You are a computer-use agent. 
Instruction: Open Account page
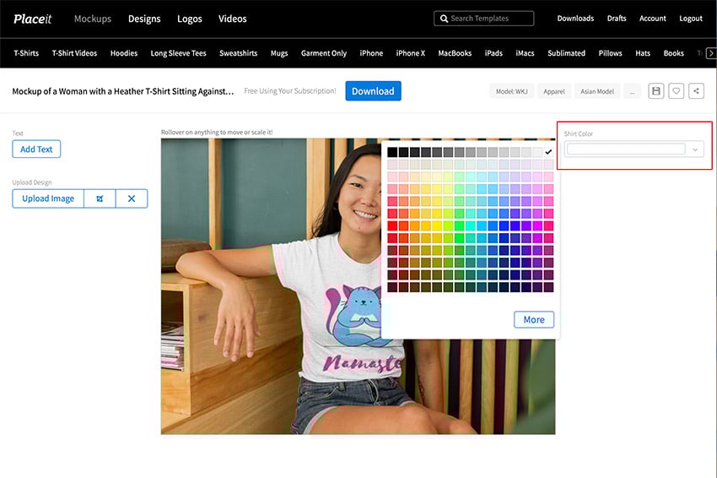point(653,19)
